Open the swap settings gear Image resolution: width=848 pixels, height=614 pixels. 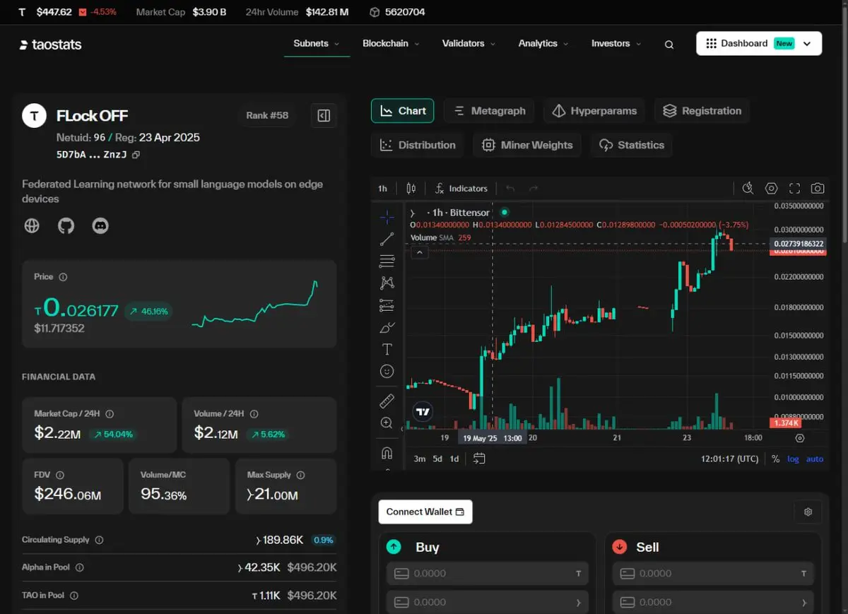808,512
